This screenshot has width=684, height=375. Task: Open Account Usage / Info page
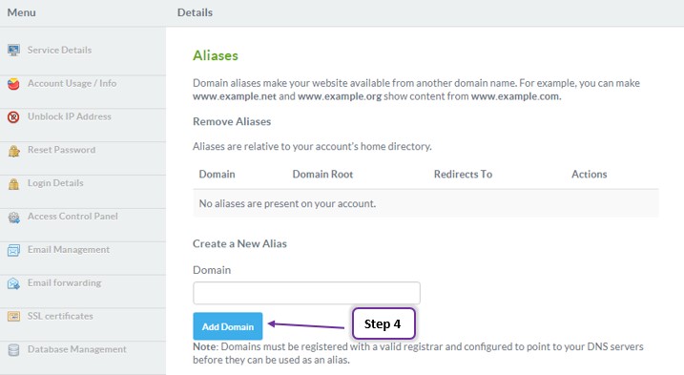[x=72, y=83]
